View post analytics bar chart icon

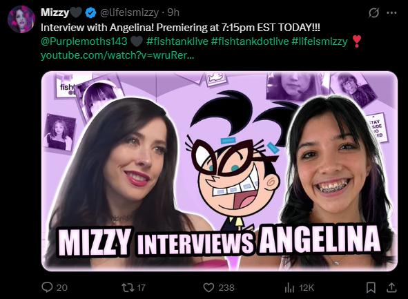[289, 287]
